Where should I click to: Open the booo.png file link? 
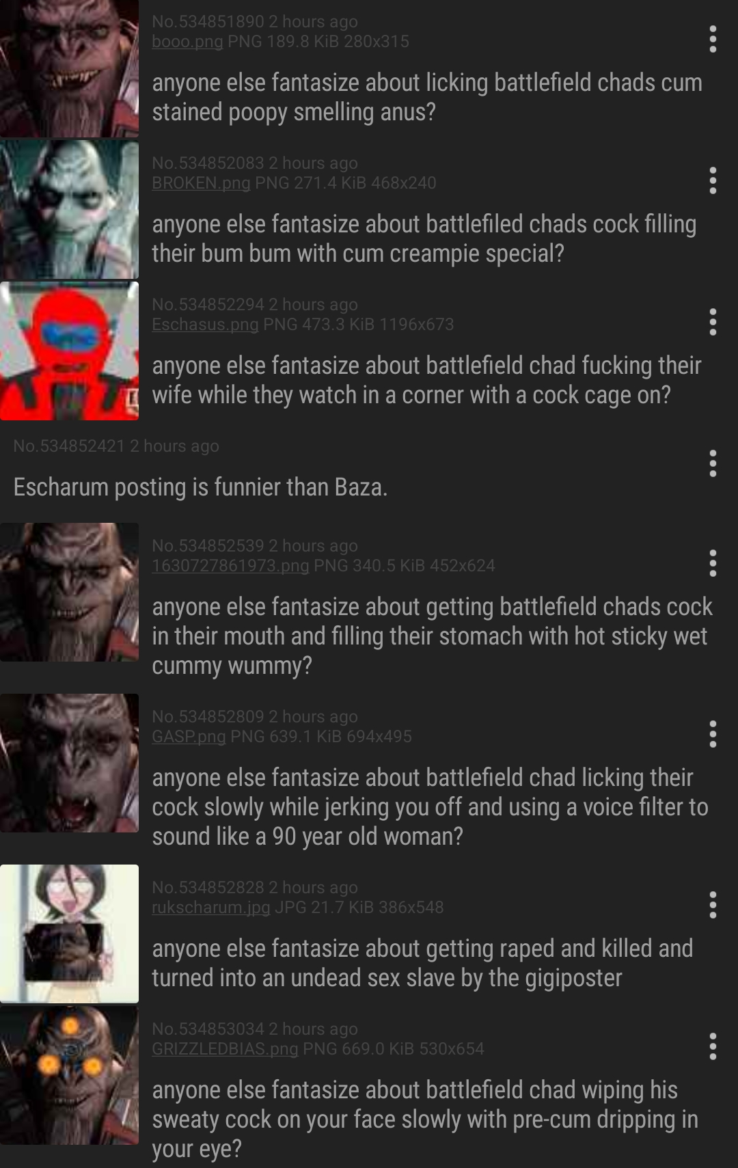click(x=187, y=42)
